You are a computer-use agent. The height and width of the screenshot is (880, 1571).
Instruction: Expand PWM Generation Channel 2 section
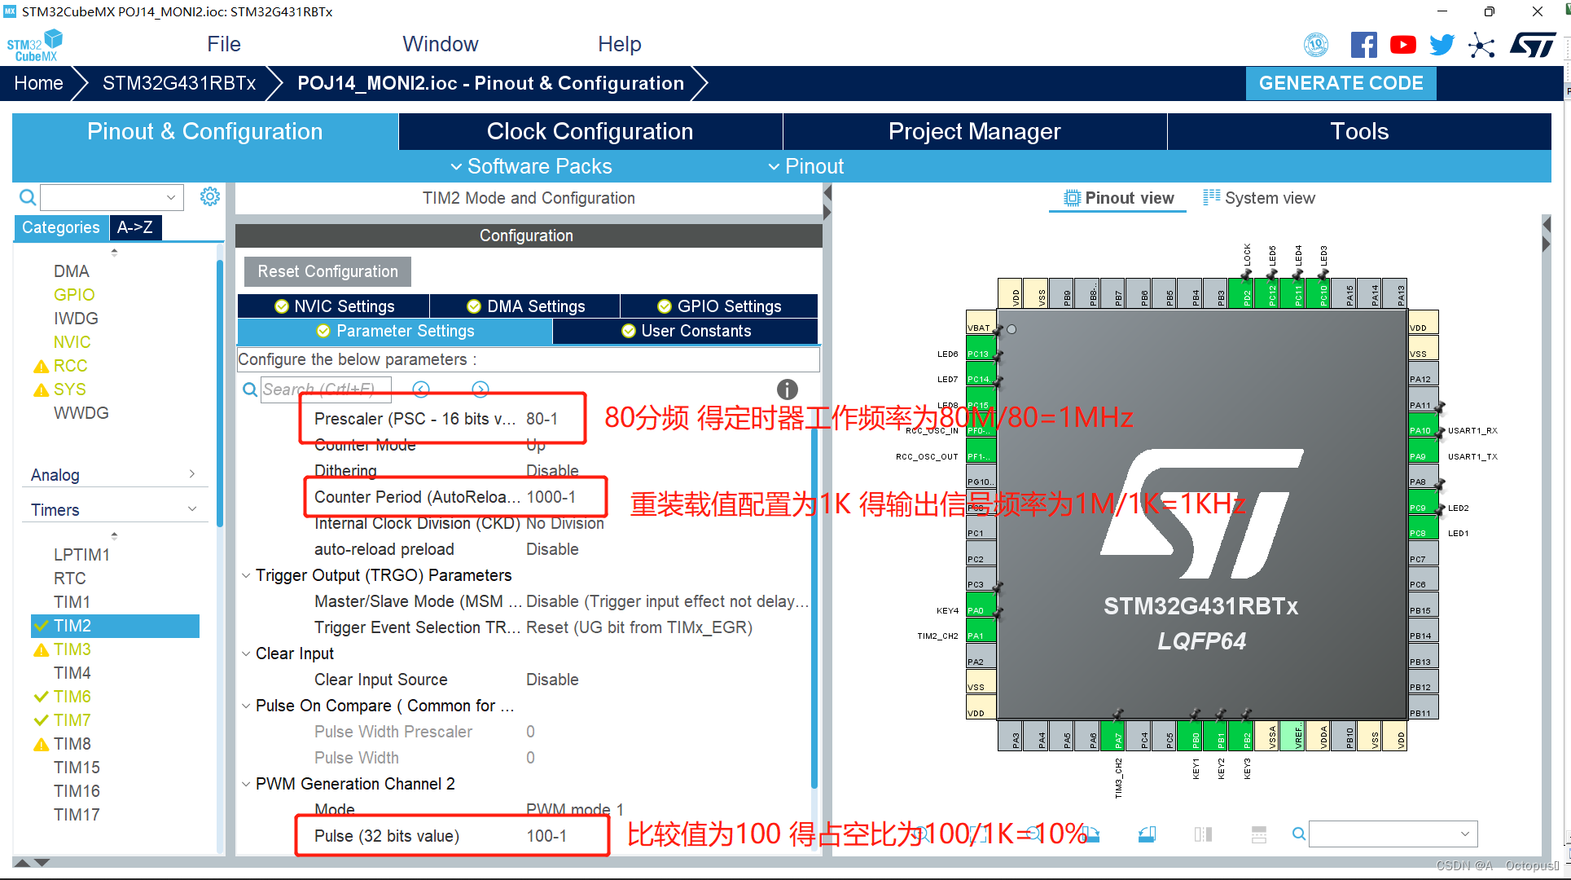pos(249,785)
